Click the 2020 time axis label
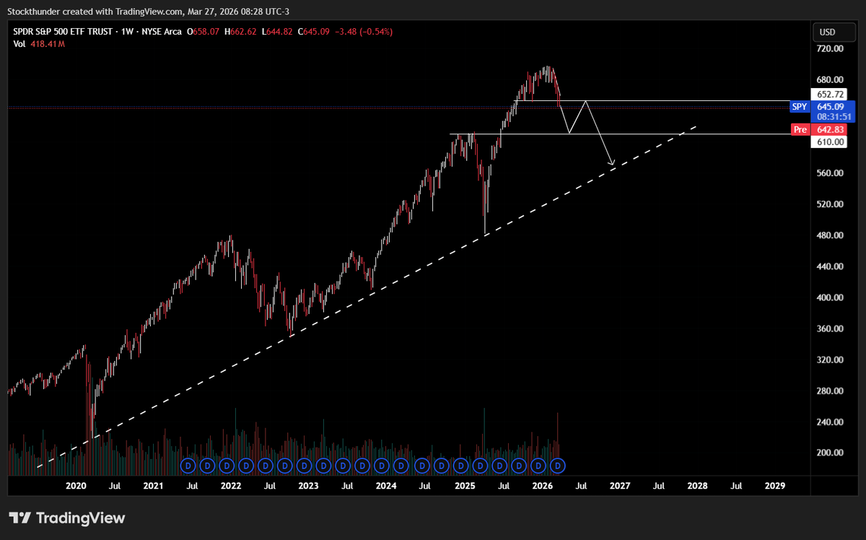Viewport: 866px width, 540px height. [75, 487]
